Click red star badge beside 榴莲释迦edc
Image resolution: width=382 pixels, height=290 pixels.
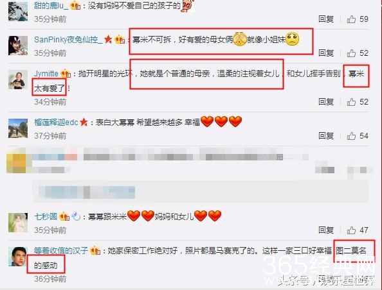click(84, 122)
